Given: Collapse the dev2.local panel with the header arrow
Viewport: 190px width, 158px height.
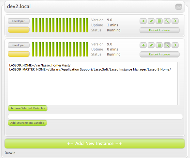Looking at the screenshot, I should [179, 7].
